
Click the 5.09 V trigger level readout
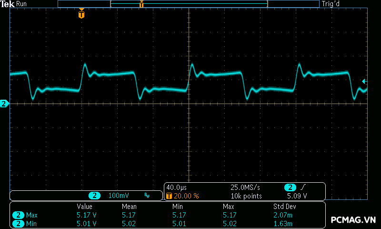(x=297, y=196)
